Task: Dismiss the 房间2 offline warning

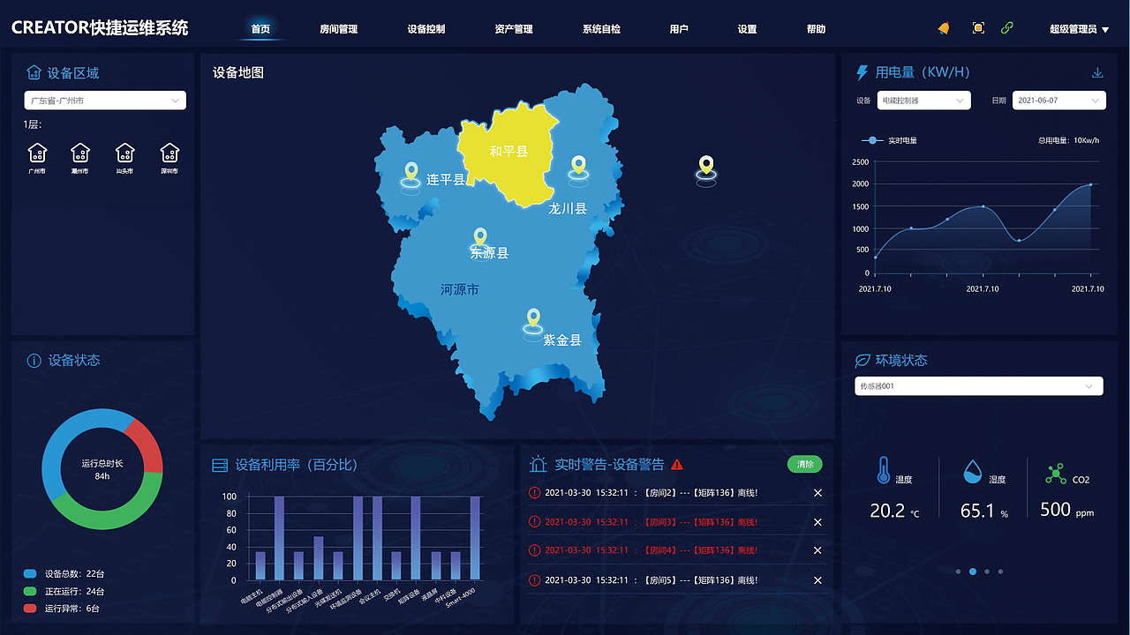Action: tap(817, 492)
